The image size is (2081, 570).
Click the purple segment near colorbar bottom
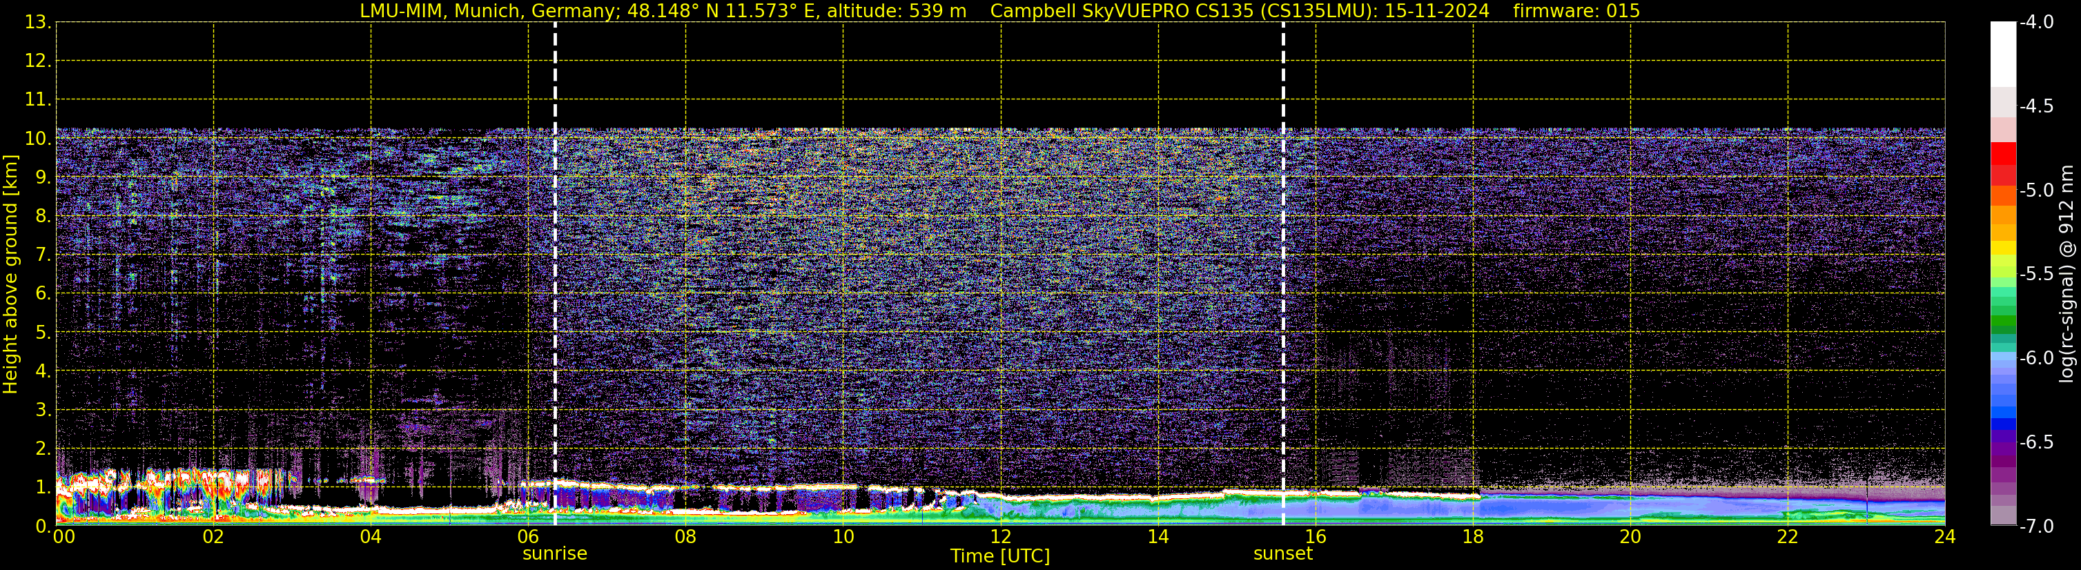click(2004, 460)
